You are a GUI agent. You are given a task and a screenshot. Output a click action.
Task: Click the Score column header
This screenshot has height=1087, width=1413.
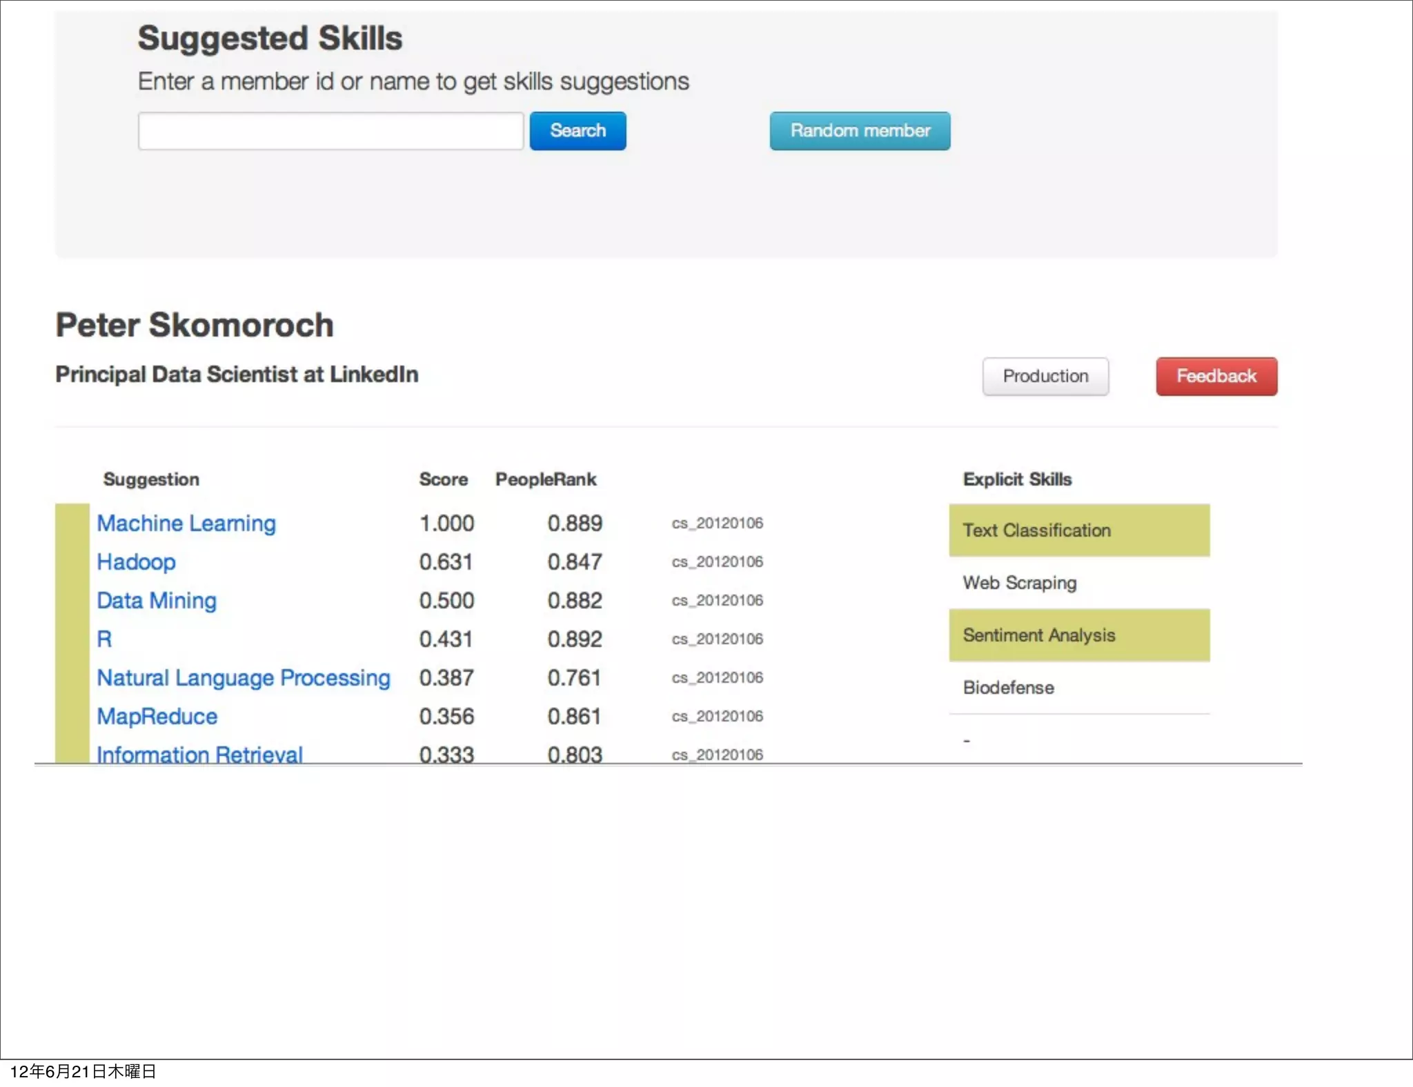tap(443, 479)
